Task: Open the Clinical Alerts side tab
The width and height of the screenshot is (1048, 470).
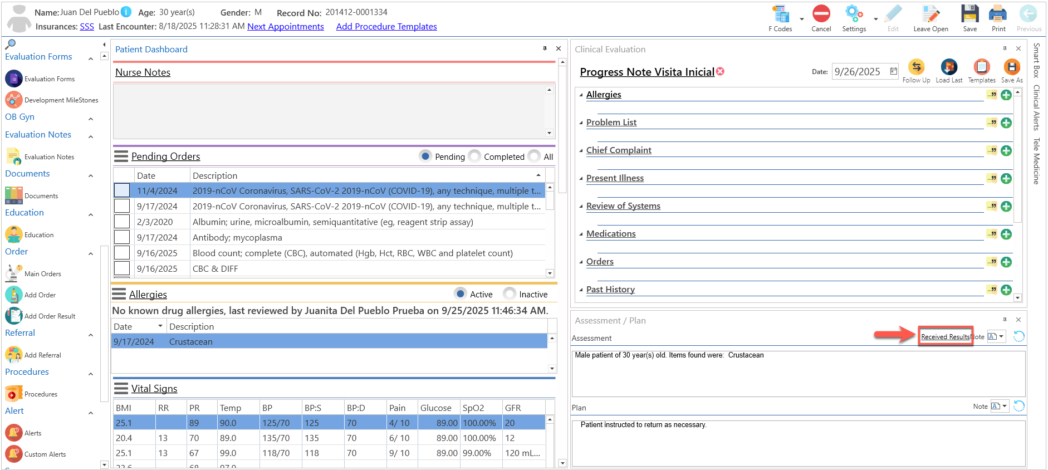Action: coord(1036,107)
